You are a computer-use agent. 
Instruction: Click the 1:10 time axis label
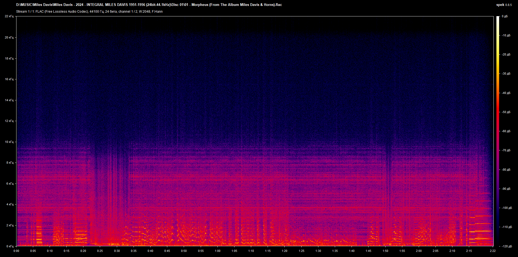click(x=251, y=251)
